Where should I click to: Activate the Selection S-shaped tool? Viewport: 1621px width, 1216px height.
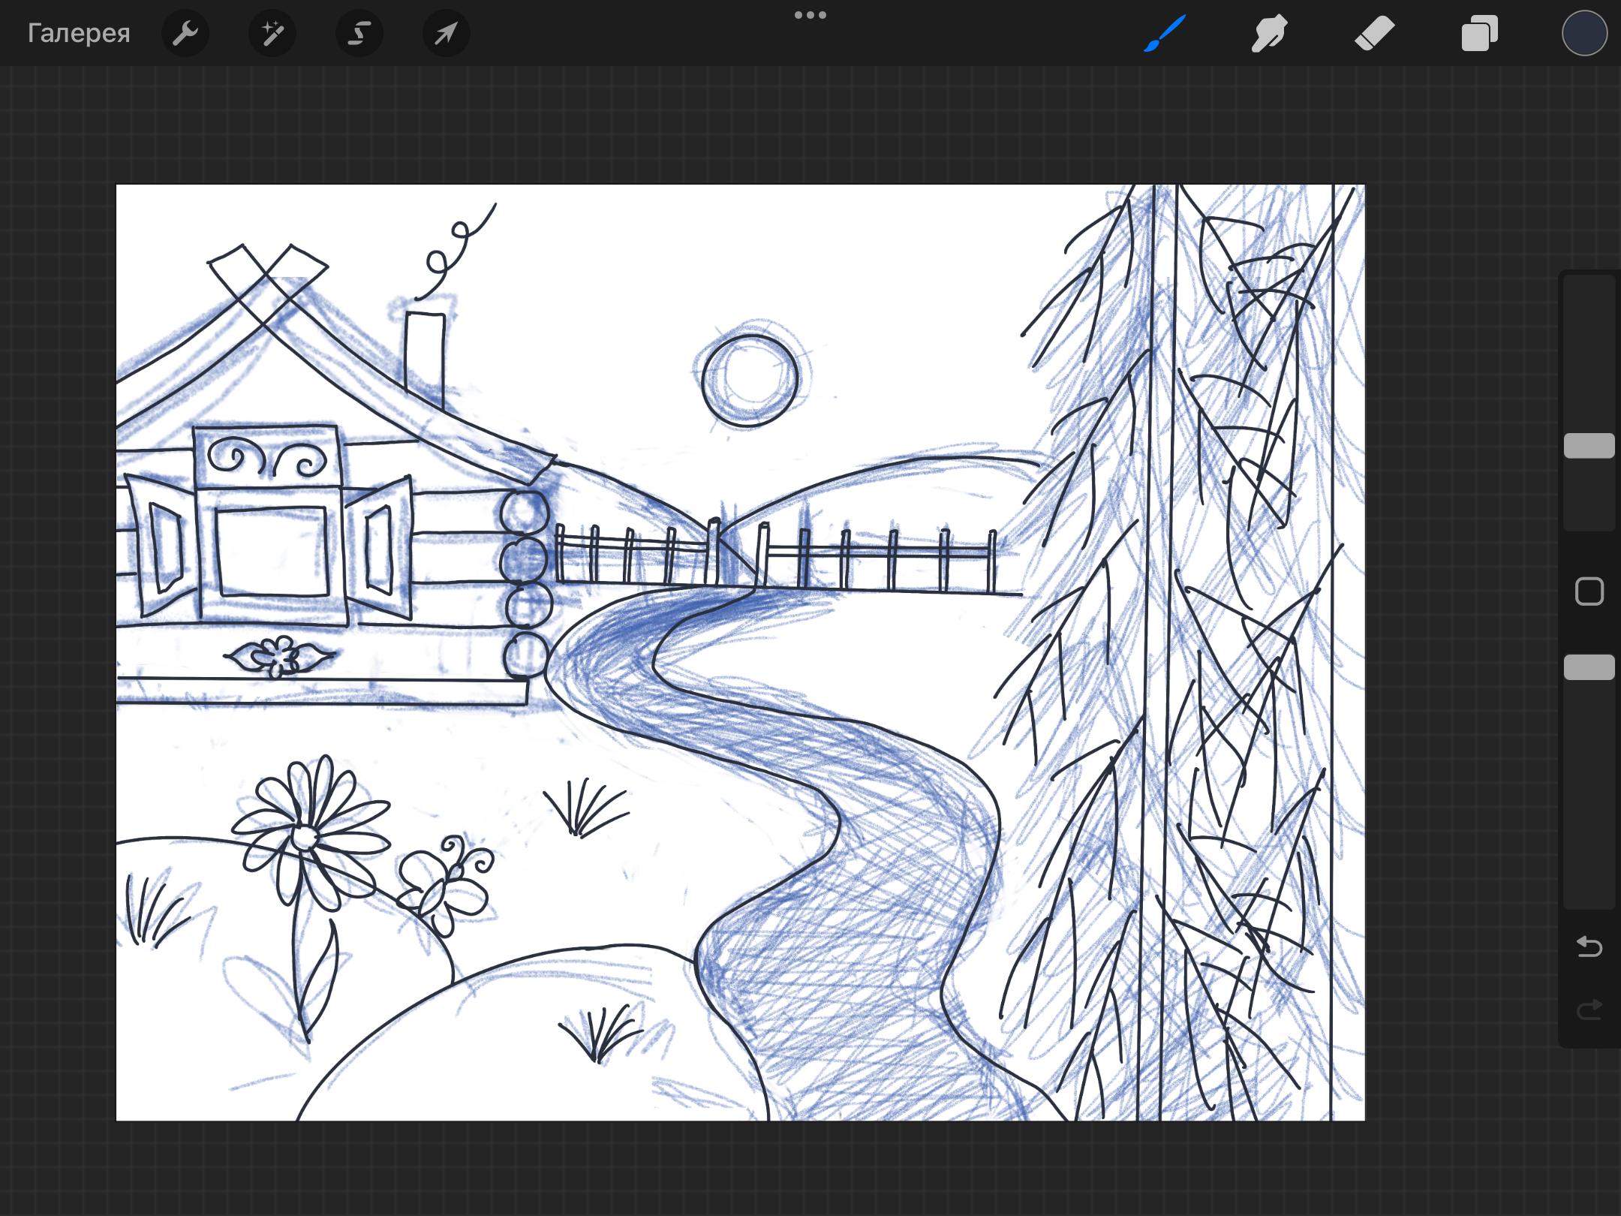(x=359, y=33)
